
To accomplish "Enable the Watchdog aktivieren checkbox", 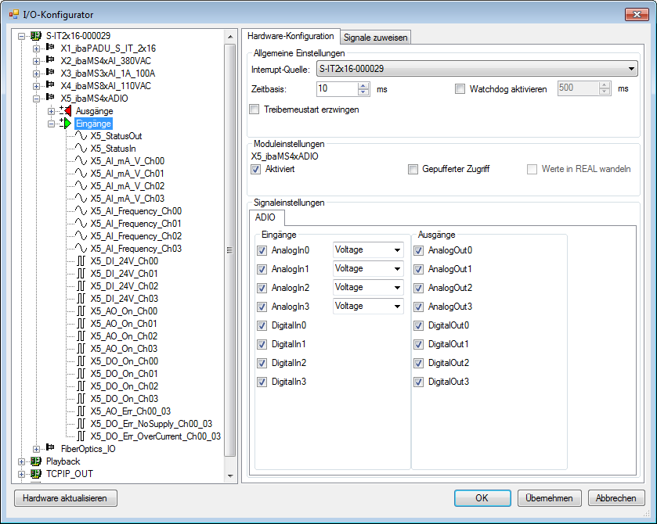I will 460,89.
